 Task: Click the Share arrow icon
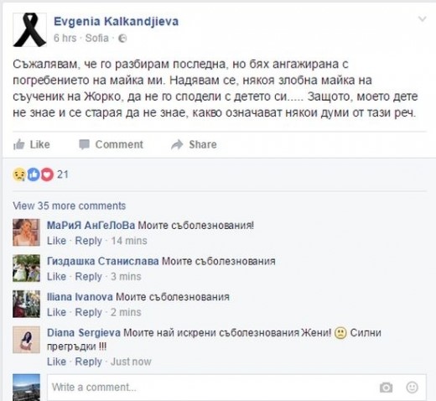click(177, 144)
